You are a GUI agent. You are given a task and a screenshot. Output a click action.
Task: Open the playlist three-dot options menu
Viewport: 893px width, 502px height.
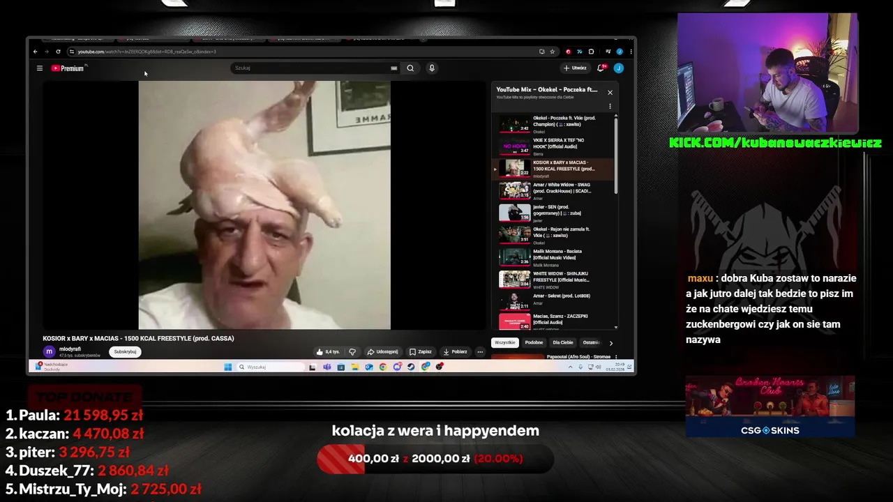610,107
